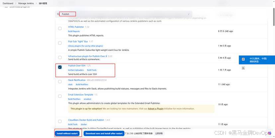This screenshot has height=138, width=275.
Task: Click the Artifact Uploaders tag
Action: pos(76,70)
